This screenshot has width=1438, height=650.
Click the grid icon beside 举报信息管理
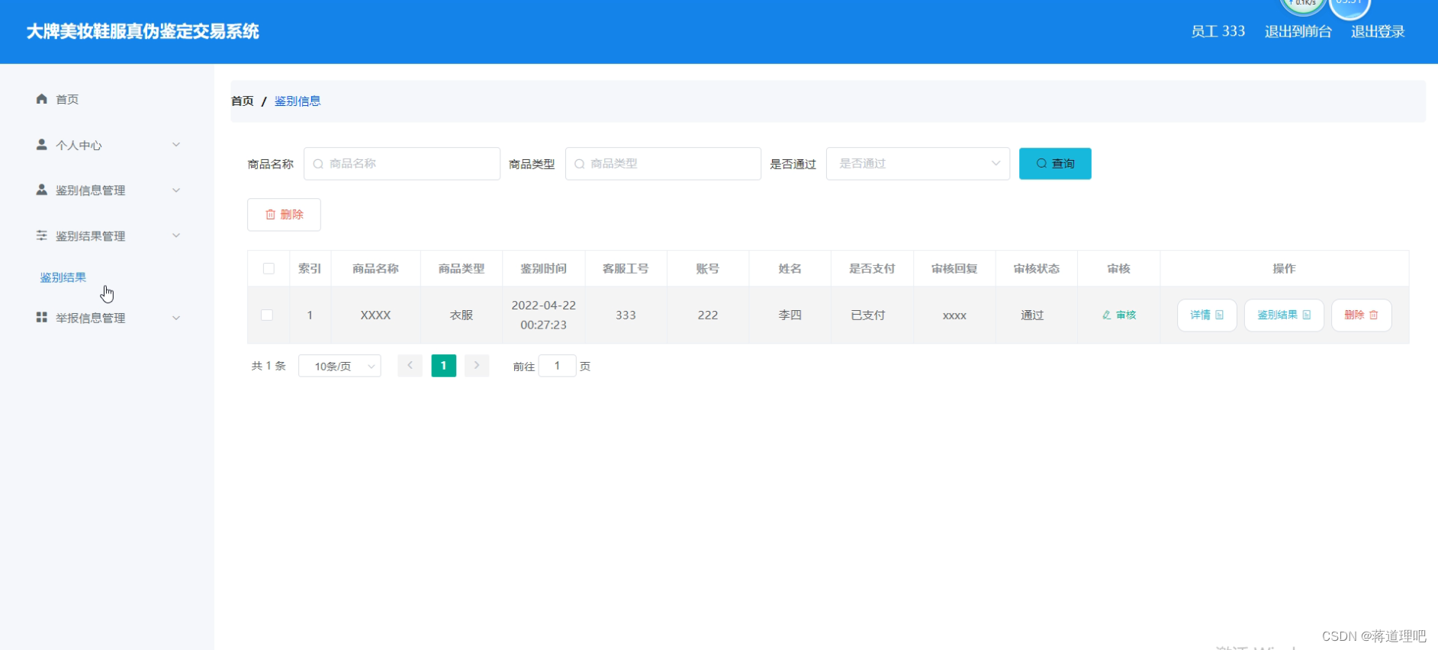point(42,318)
